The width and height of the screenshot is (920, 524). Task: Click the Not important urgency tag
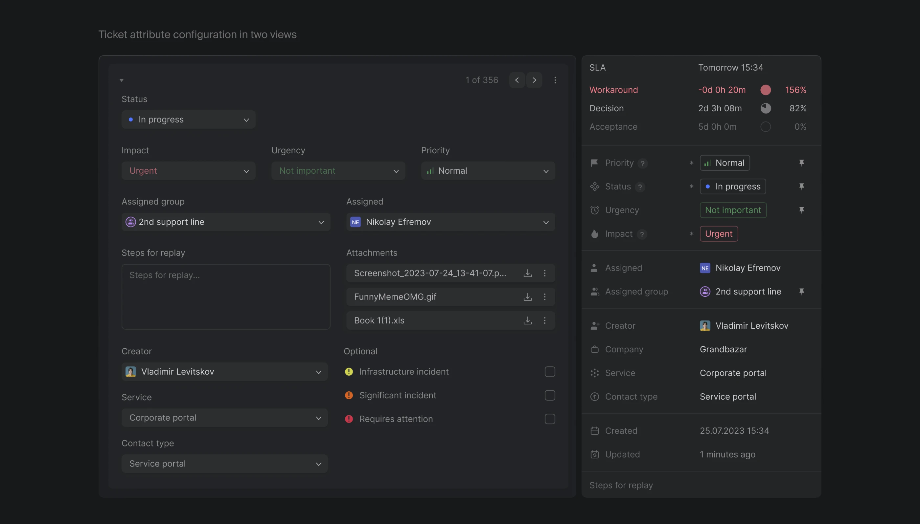tap(733, 210)
